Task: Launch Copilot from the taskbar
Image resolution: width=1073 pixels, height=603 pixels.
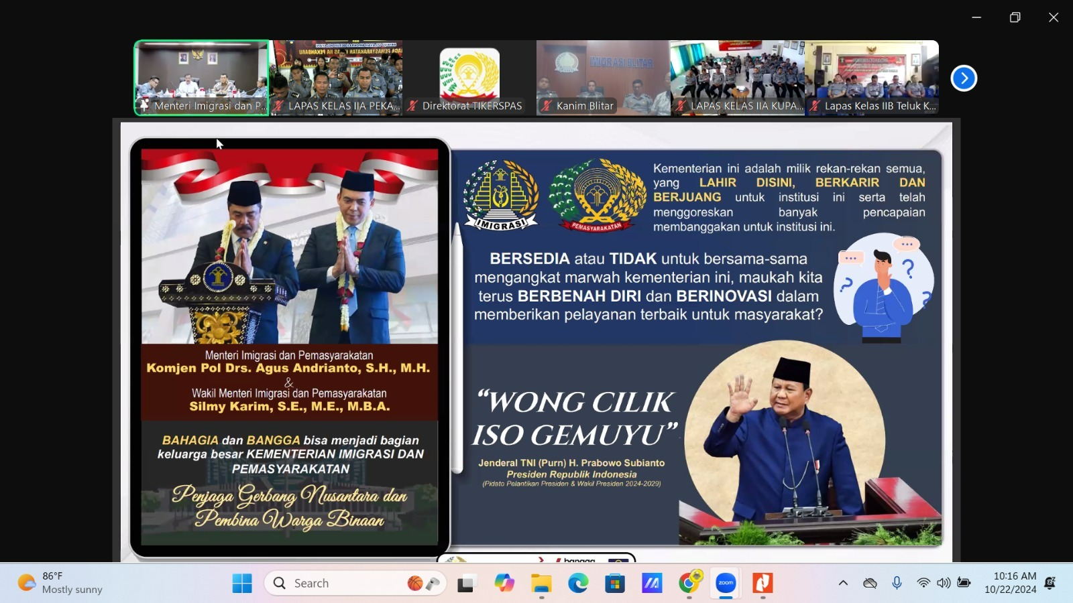Action: point(504,584)
